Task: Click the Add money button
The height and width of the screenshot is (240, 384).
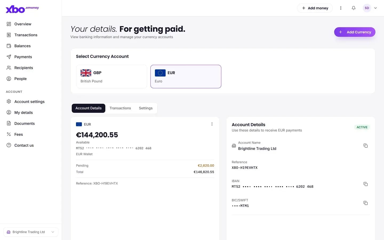Action: click(x=315, y=8)
